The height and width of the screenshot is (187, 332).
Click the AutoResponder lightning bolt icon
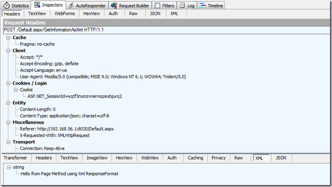click(71, 6)
